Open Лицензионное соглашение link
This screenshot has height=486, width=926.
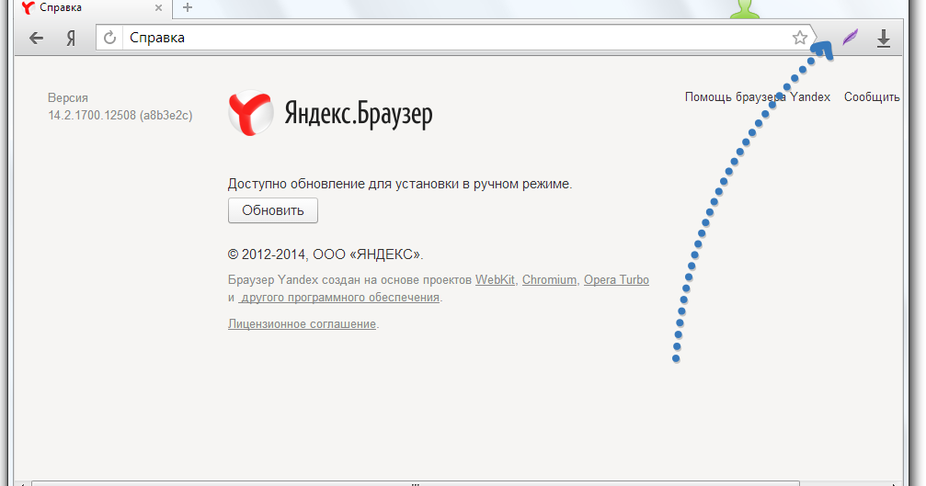point(302,323)
